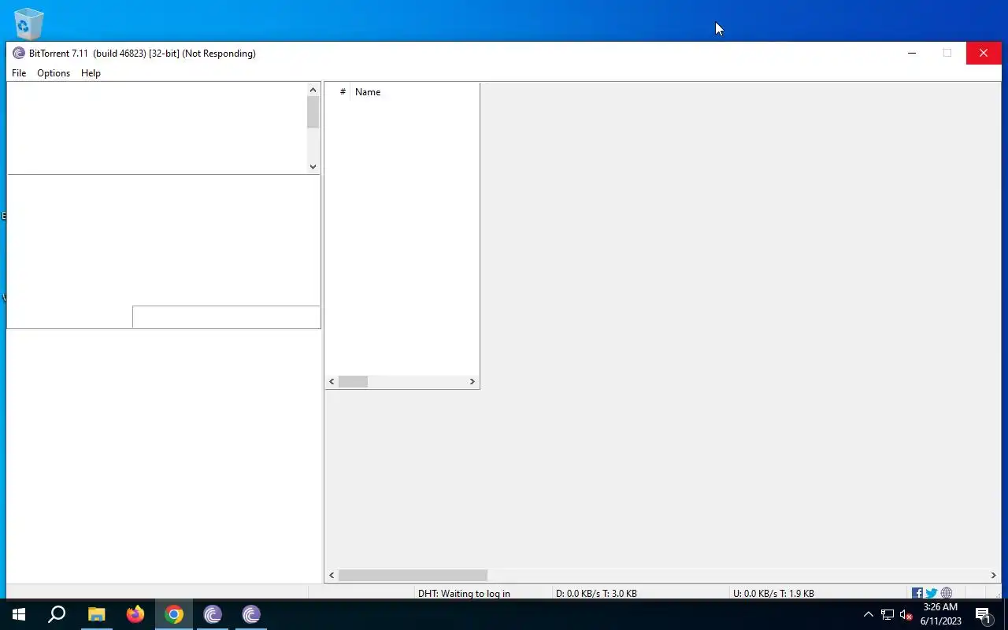1008x630 pixels.
Task: Open the Windows Start menu
Action: tap(19, 614)
